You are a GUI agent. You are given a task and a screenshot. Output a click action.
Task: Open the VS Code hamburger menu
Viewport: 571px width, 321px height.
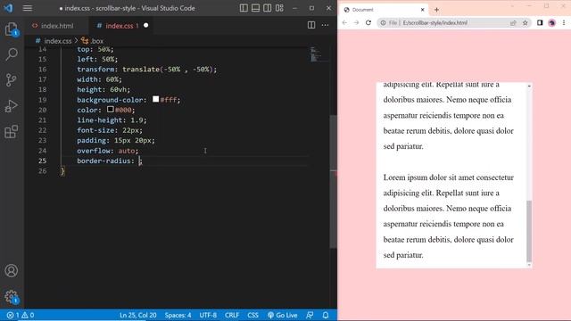pyautogui.click(x=28, y=8)
